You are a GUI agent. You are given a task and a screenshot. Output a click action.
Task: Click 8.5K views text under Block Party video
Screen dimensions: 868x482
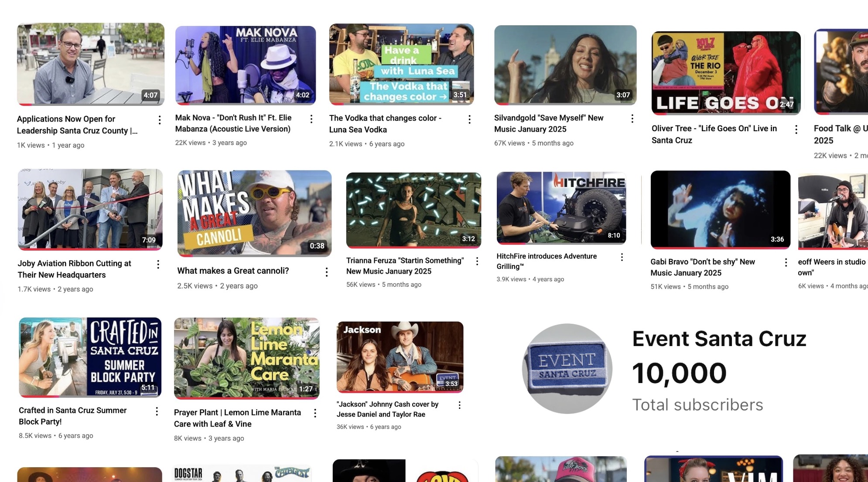[35, 435]
